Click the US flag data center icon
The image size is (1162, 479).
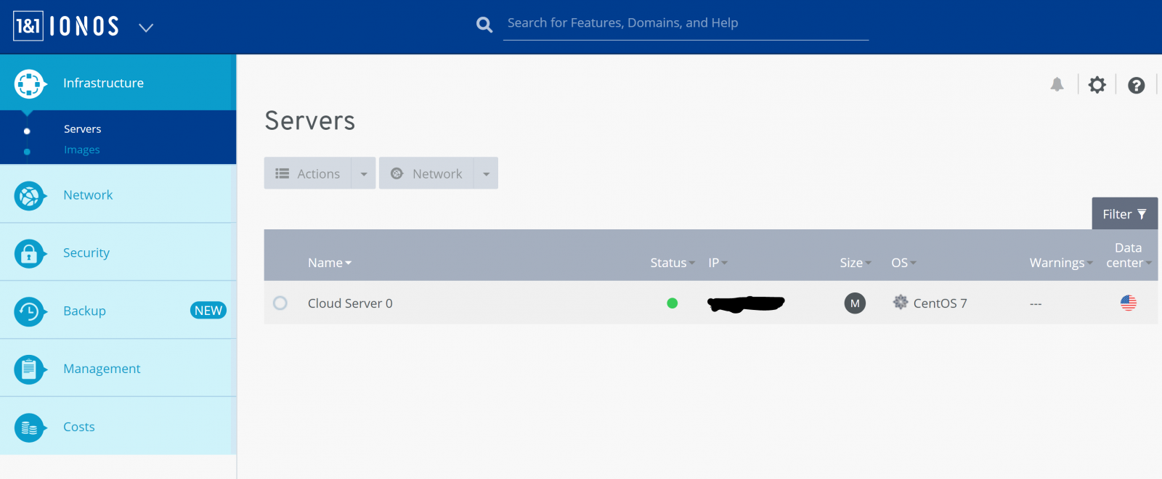pos(1128,303)
